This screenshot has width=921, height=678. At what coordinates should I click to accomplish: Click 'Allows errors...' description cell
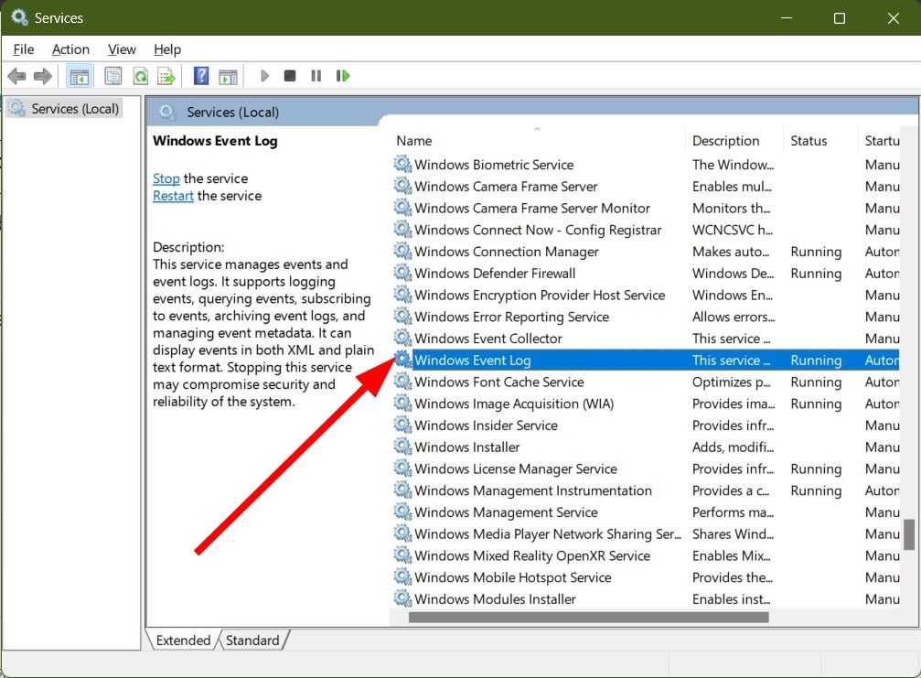[x=733, y=317]
